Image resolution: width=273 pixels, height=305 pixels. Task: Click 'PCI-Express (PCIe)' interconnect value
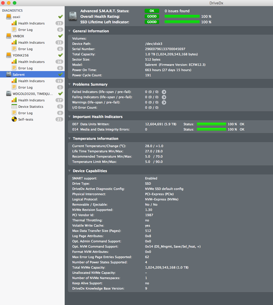159,194
